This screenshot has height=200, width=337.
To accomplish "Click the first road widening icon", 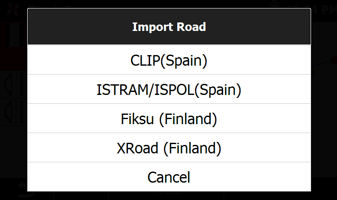I will (13, 85).
